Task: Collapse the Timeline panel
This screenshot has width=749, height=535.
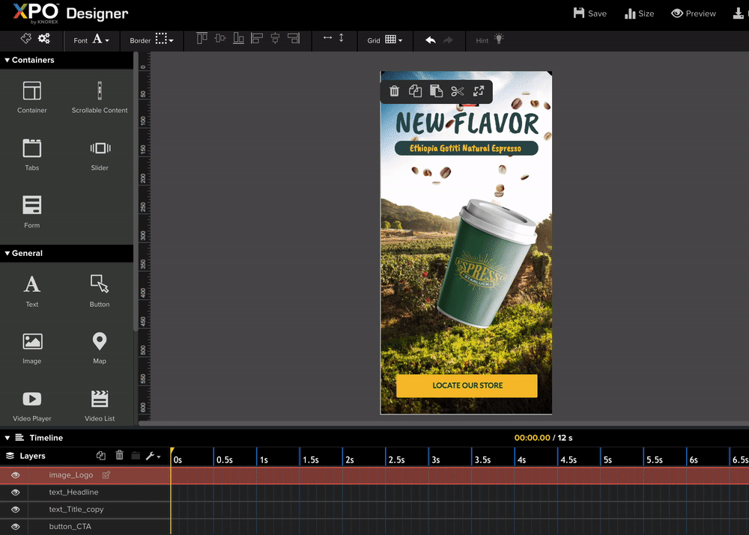Action: (x=7, y=438)
